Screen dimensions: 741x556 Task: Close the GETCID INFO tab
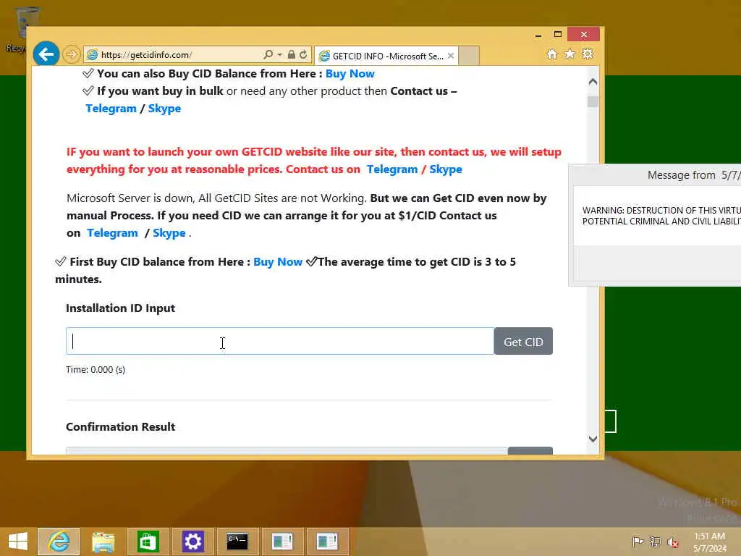451,56
